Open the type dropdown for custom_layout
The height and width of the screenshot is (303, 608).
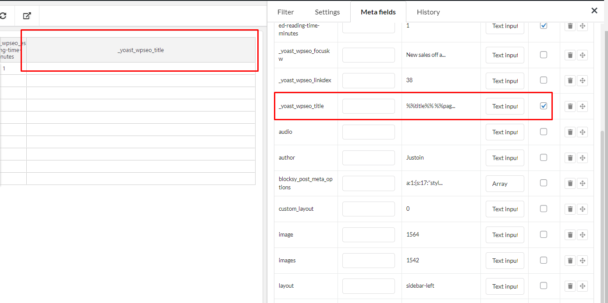[505, 209]
